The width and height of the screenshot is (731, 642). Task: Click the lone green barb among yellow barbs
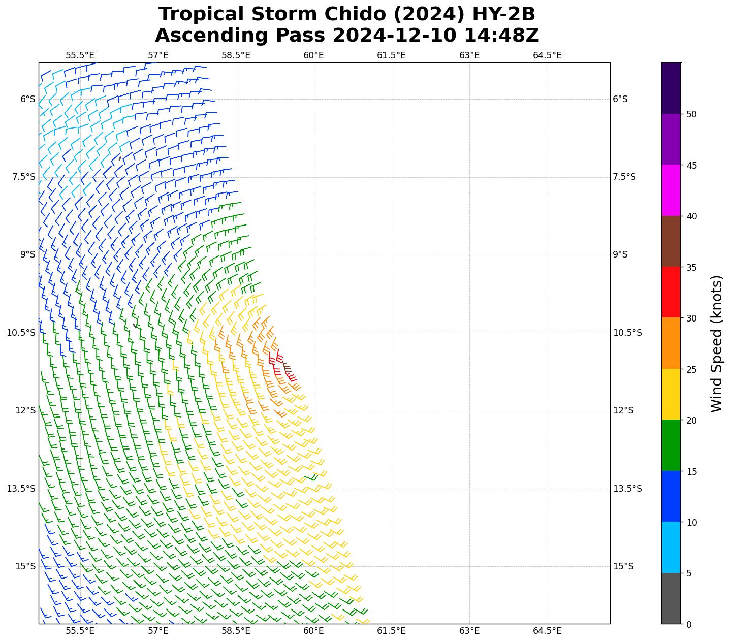[311, 477]
